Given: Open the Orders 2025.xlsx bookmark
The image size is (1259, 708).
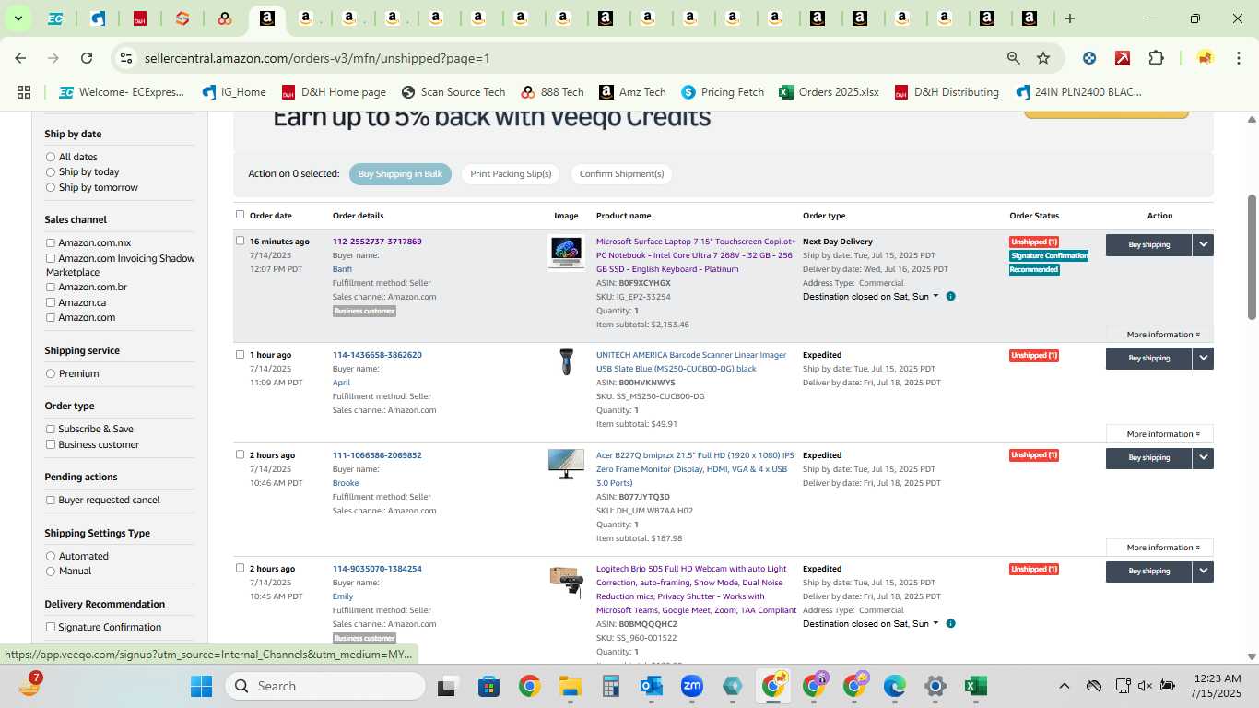Looking at the screenshot, I should coord(829,92).
